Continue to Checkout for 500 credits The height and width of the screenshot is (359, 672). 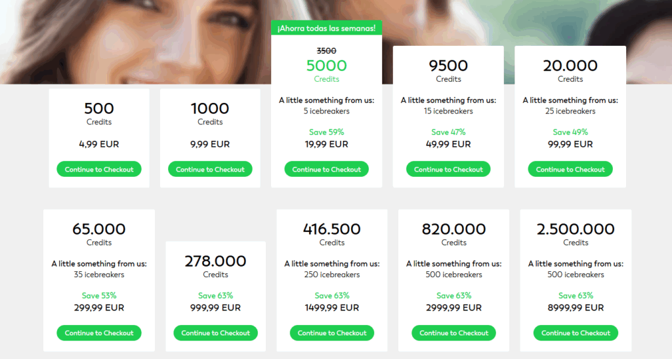point(99,169)
